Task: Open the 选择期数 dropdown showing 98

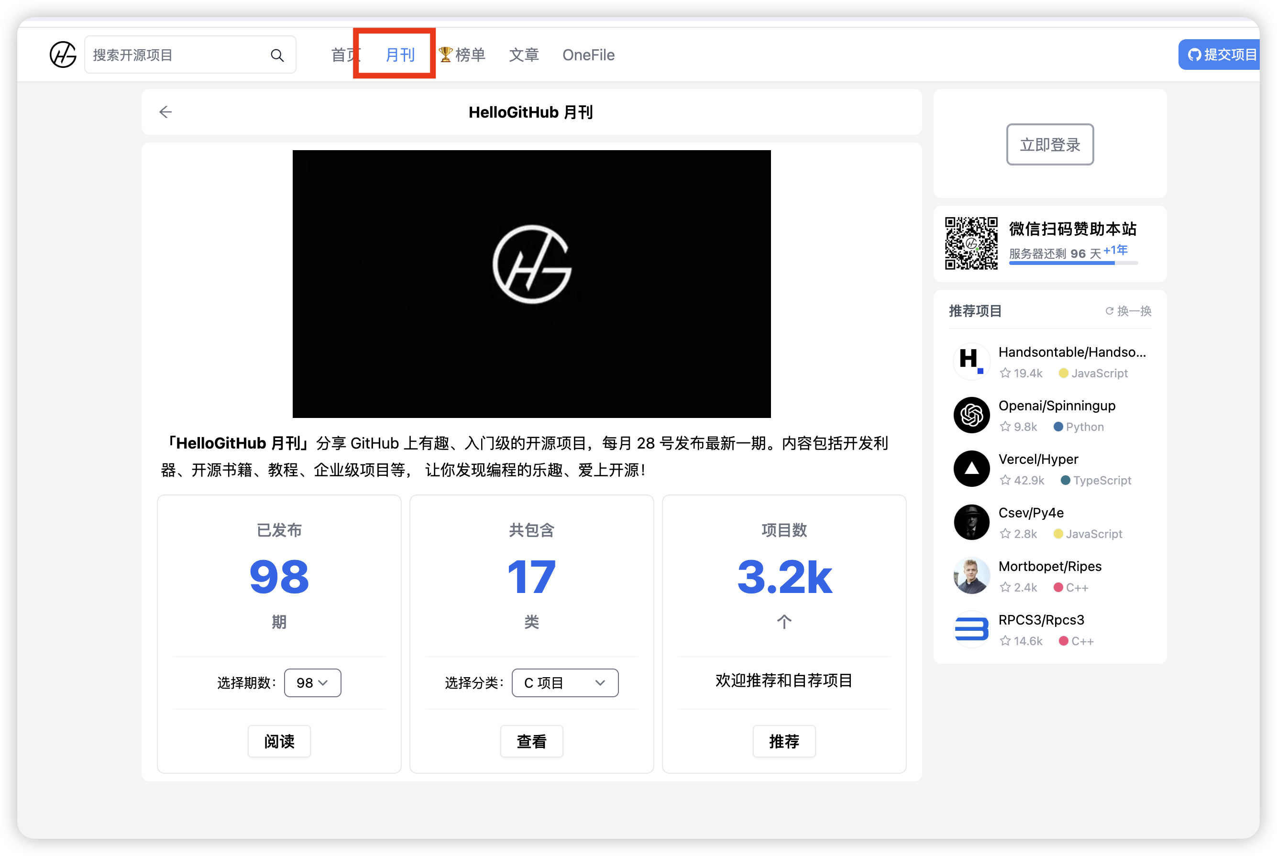Action: (312, 682)
